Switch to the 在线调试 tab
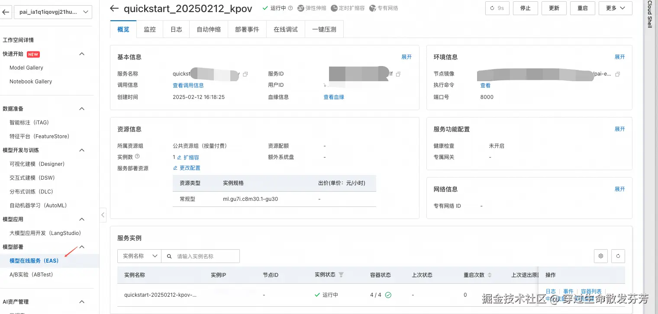The width and height of the screenshot is (658, 314). point(286,29)
